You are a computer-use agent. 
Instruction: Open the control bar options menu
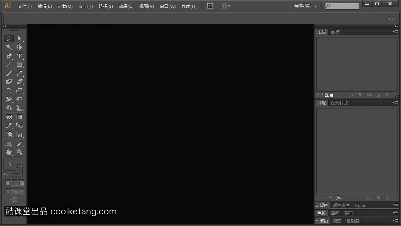click(x=391, y=18)
